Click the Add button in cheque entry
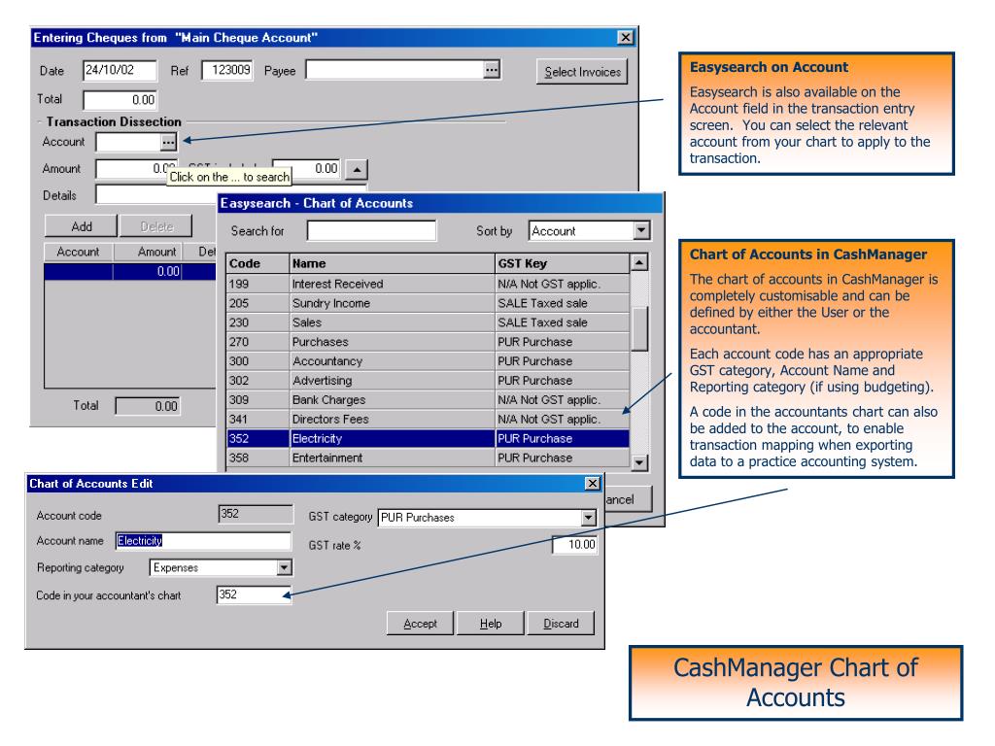The width and height of the screenshot is (995, 746). [x=82, y=226]
